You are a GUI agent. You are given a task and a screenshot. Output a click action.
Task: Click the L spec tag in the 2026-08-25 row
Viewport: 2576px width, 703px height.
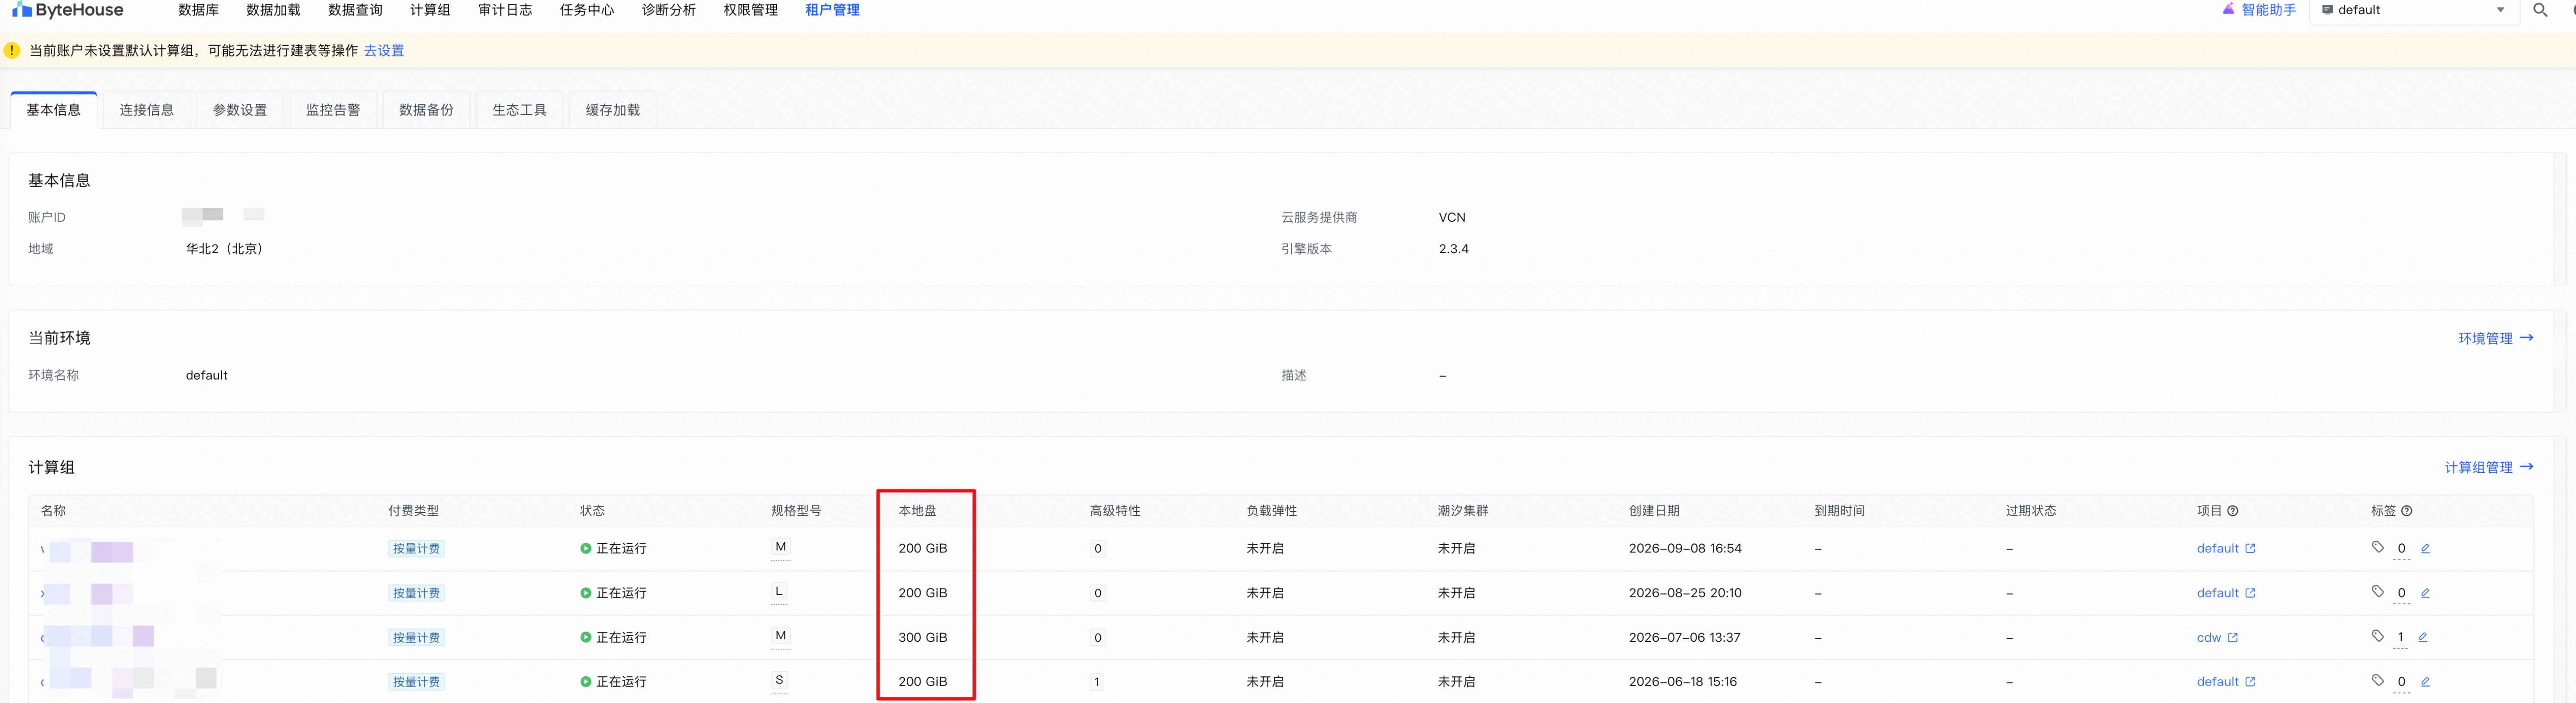click(x=779, y=592)
